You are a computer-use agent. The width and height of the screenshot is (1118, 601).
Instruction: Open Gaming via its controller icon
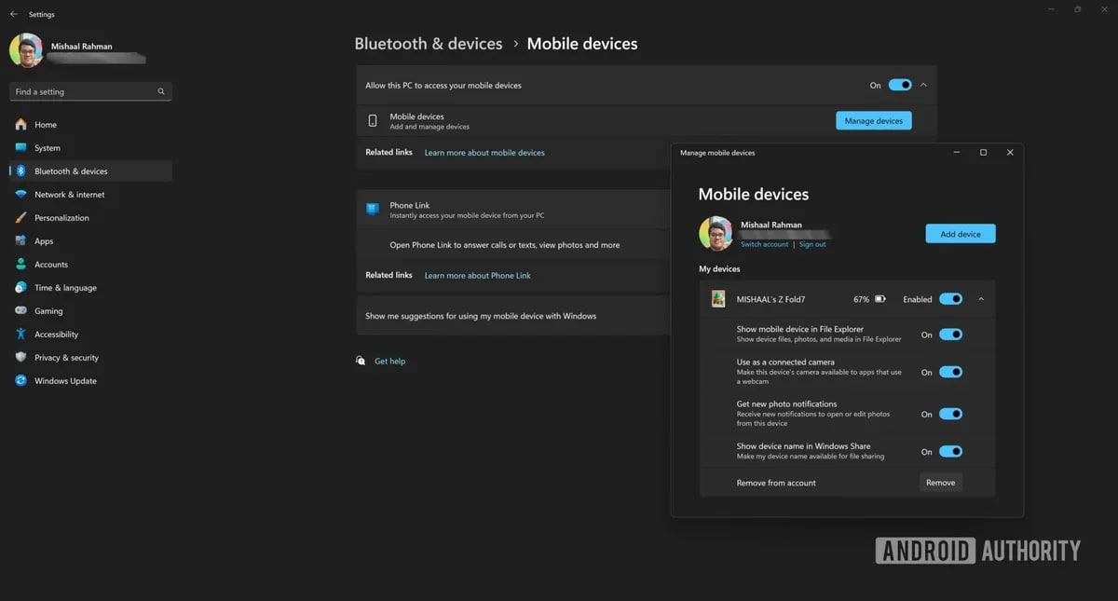click(x=20, y=311)
